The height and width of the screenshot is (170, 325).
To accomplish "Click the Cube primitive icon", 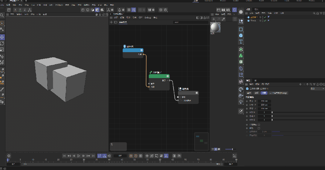I will click(241, 36).
